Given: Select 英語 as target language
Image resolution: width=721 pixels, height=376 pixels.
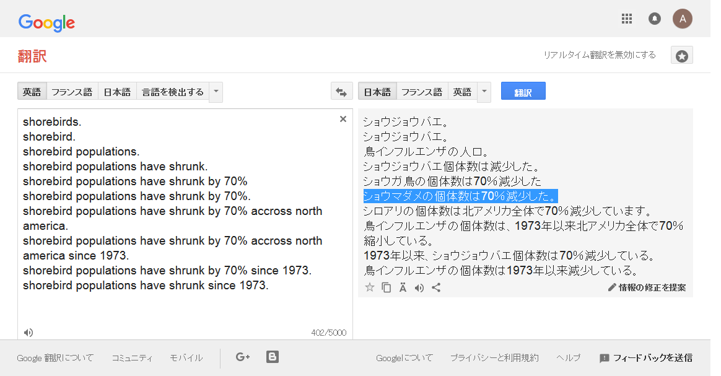Looking at the screenshot, I should (x=462, y=92).
